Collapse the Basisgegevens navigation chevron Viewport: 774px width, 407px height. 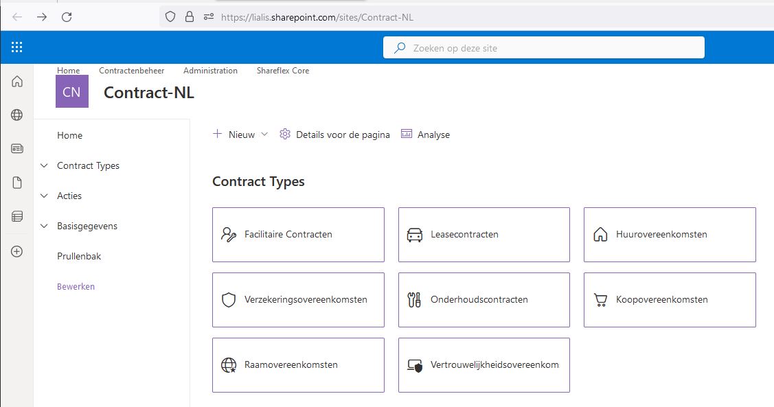44,226
